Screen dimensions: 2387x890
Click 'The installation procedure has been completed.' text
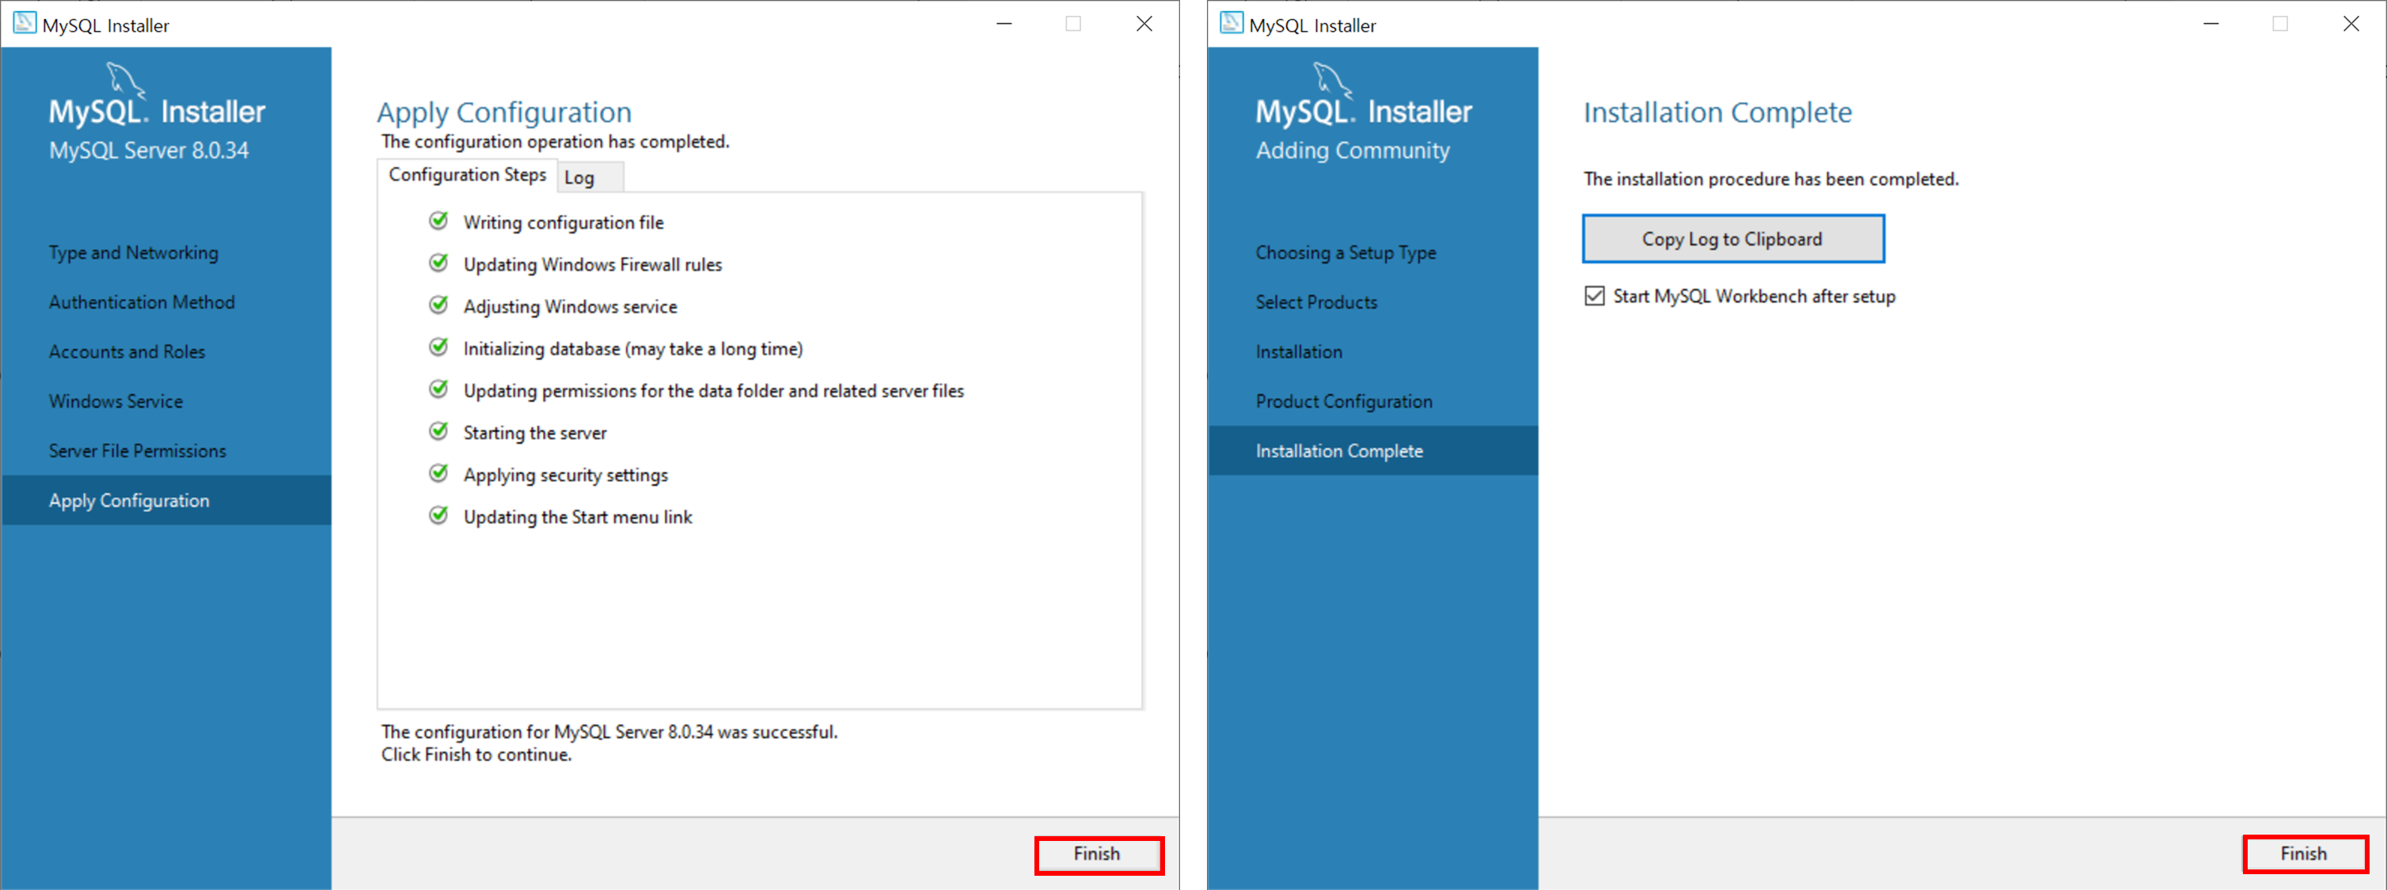pos(1770,179)
